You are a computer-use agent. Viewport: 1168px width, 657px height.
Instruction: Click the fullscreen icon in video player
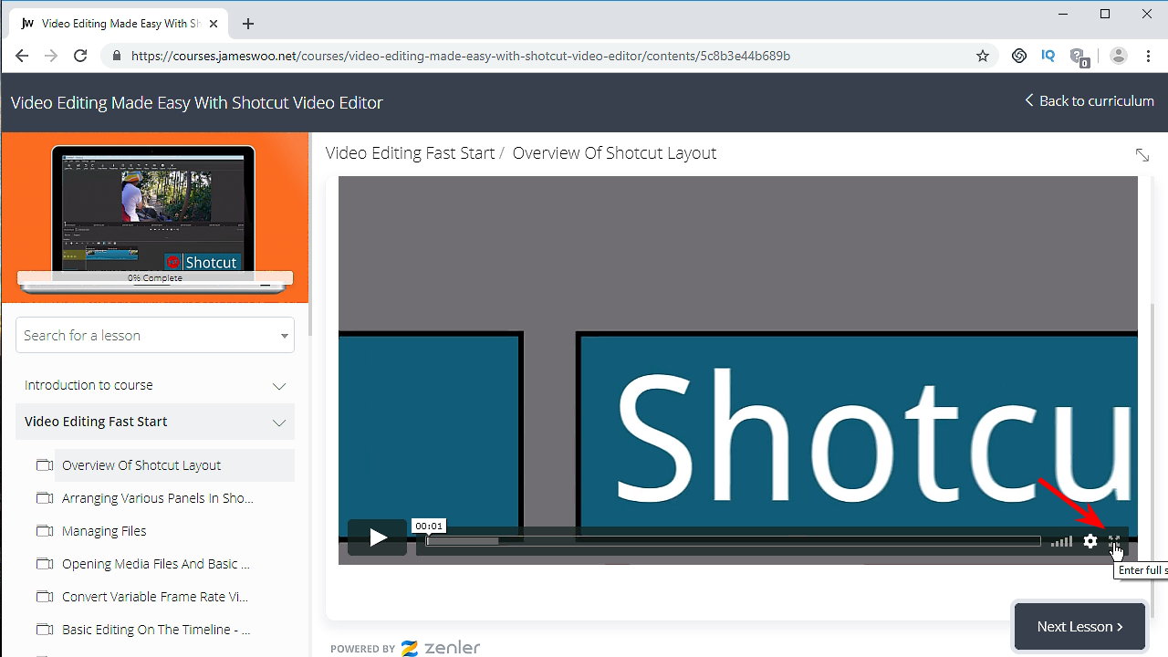1114,541
